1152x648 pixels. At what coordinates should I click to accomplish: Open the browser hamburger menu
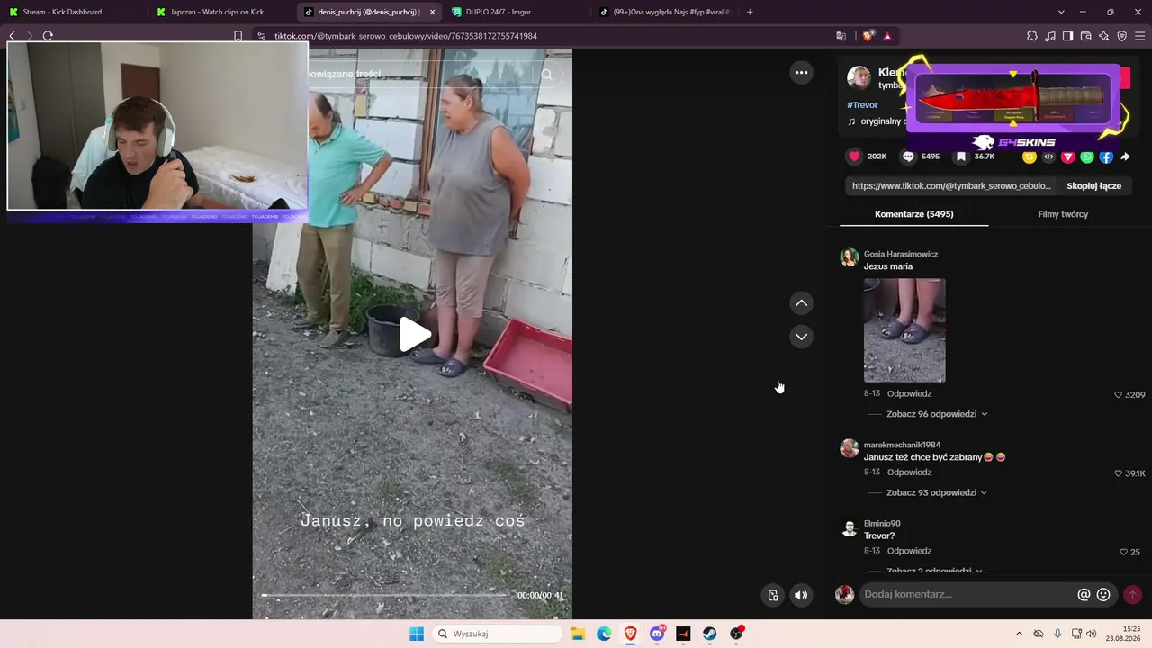click(1140, 36)
